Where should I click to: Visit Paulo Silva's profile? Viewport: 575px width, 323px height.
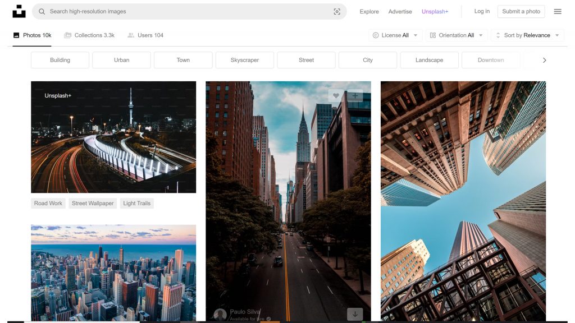245,311
